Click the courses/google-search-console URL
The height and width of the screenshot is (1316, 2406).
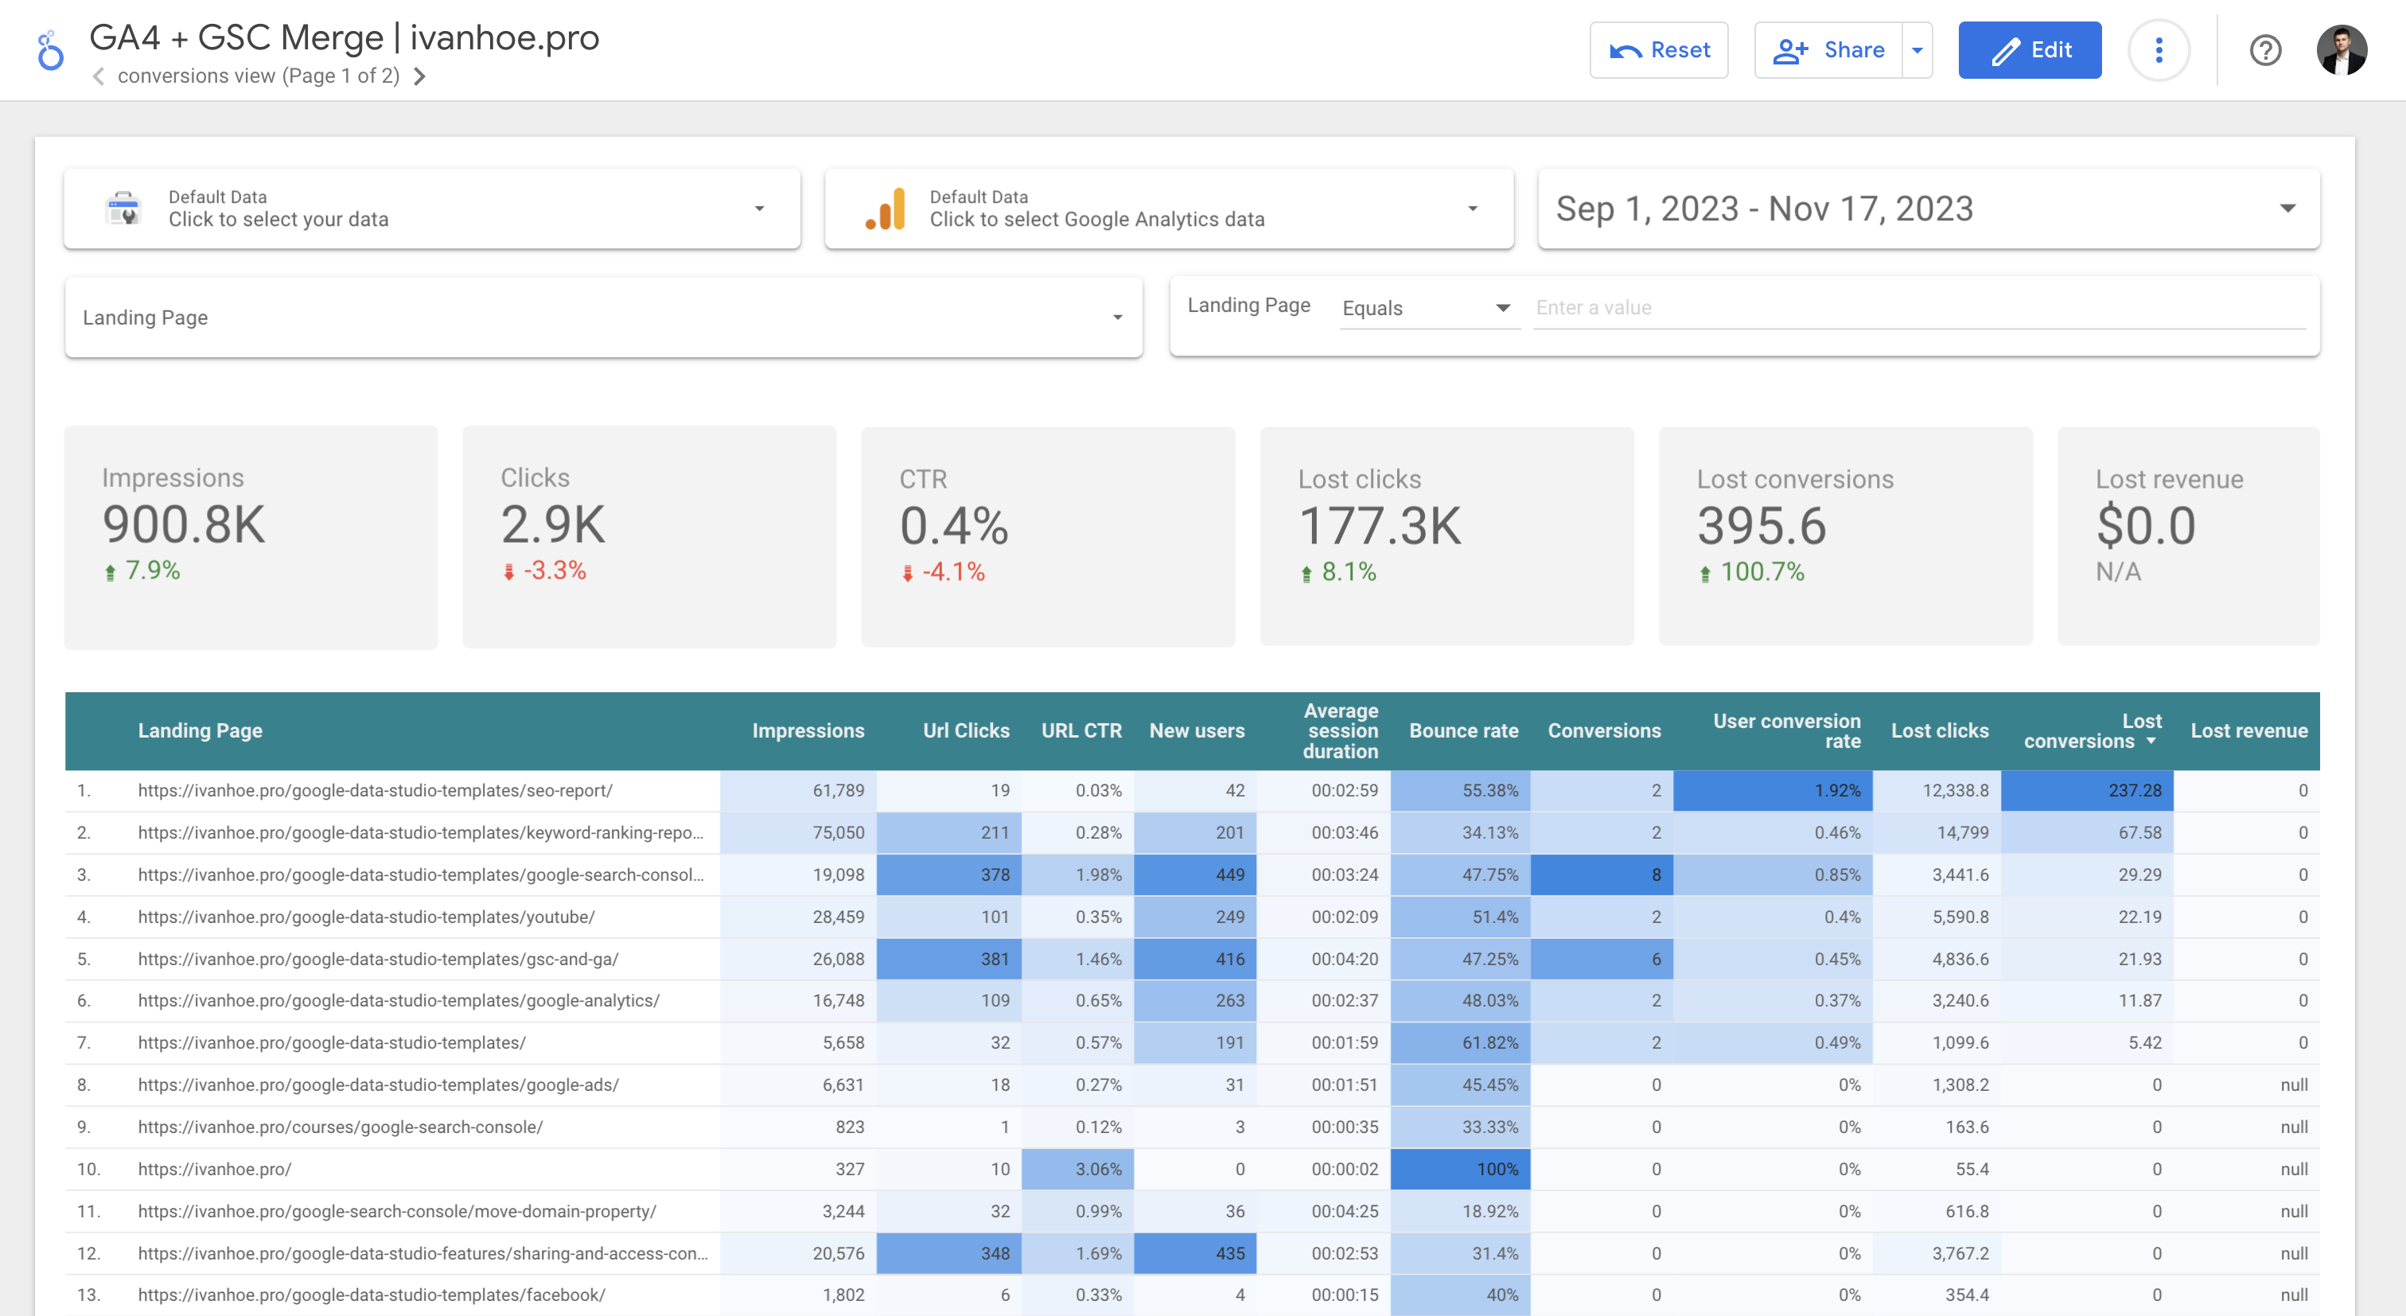point(341,1127)
